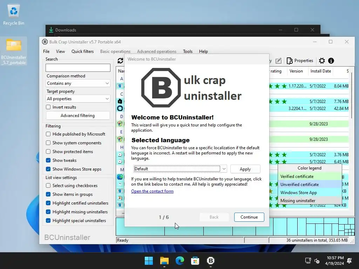Collapse the group A header in the list
The image size is (359, 269).
tap(122, 79)
